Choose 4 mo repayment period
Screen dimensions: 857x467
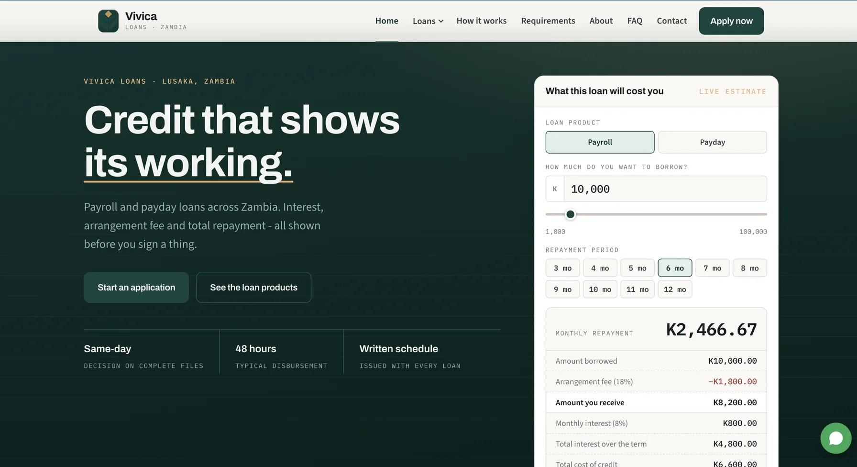click(600, 268)
